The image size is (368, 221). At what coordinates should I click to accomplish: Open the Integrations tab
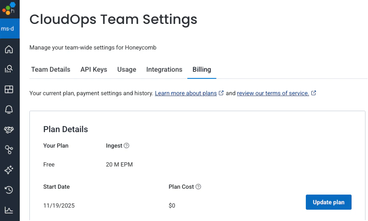tap(164, 70)
